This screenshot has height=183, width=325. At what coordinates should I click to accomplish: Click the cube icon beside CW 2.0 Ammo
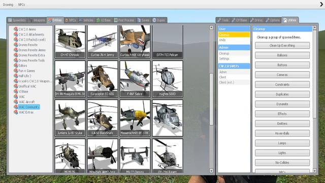tap(16, 29)
